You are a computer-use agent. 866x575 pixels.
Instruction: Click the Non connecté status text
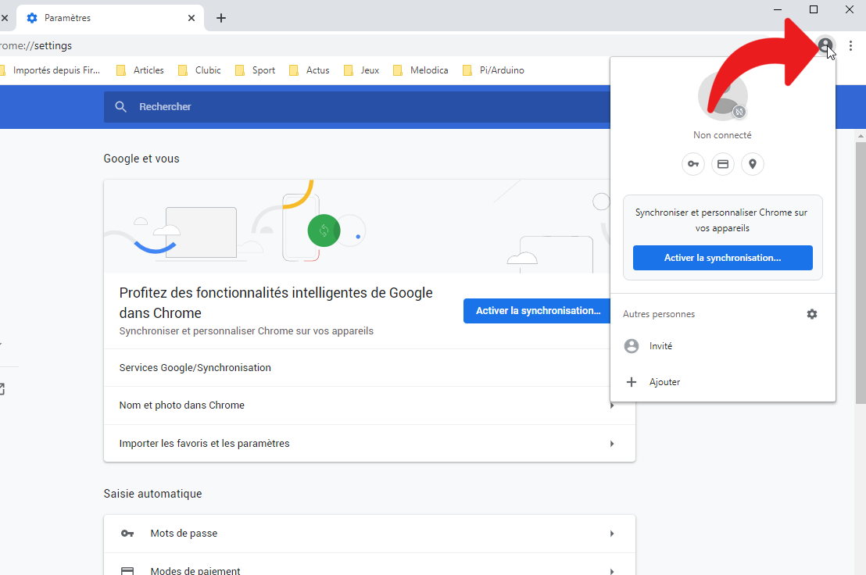tap(722, 135)
